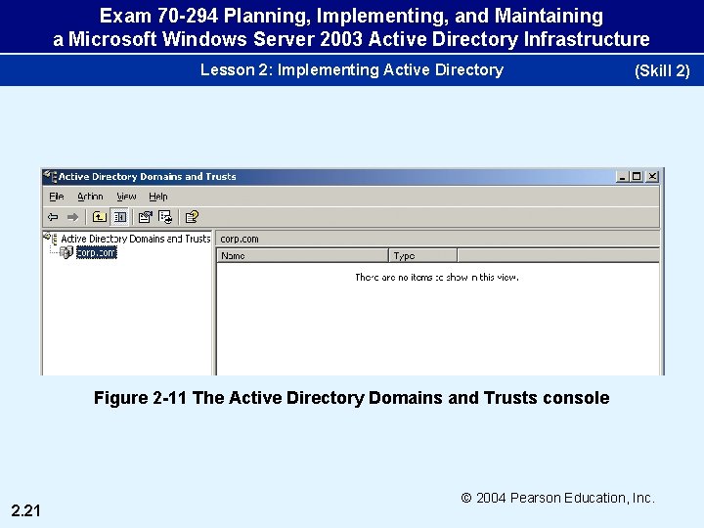Minimize the Domains and Trusts window
Image resolution: width=704 pixels, height=528 pixels.
point(622,176)
